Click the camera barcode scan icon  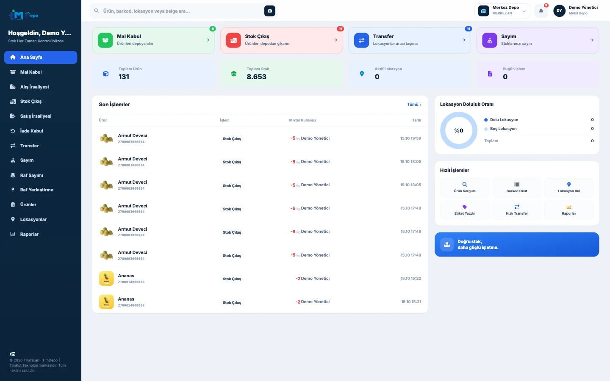click(x=270, y=11)
